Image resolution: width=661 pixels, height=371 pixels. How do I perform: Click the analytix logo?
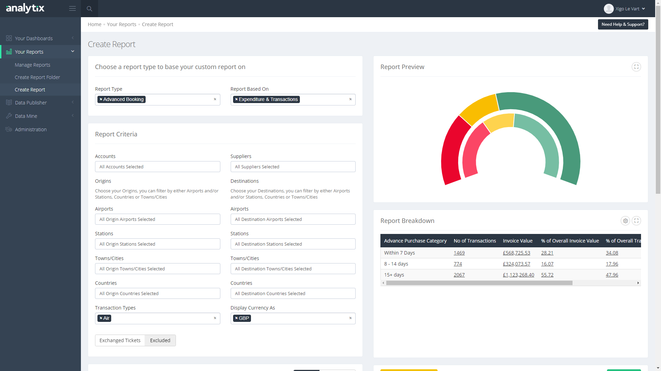coord(25,8)
